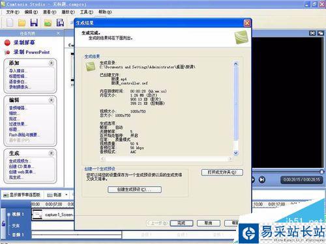Click the 0:00:20;15 time display
The height and width of the screenshot is (244, 326).
click(301, 180)
